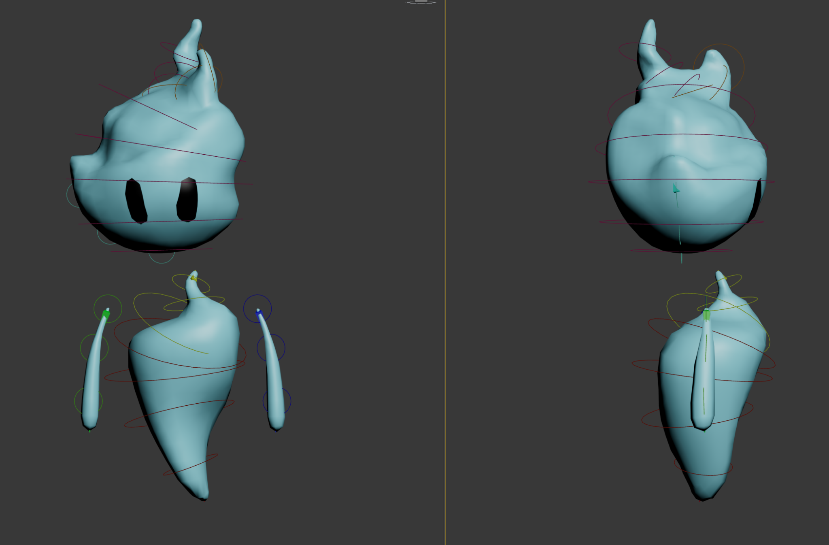Pick the green bone marker atop side-view arm

(706, 315)
